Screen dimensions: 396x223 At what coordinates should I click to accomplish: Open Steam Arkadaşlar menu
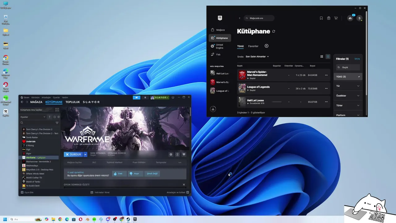(46, 98)
